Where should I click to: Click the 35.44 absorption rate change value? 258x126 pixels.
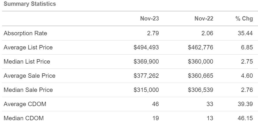(x=245, y=33)
